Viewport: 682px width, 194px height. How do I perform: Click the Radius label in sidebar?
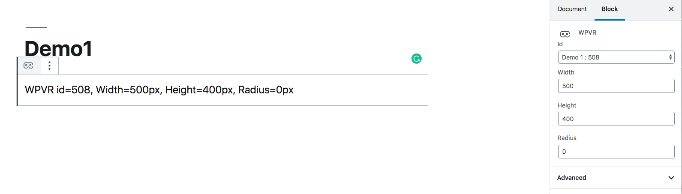[567, 138]
